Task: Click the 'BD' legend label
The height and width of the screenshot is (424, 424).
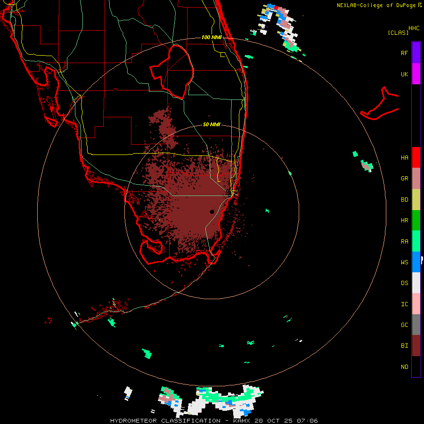Action: point(404,200)
